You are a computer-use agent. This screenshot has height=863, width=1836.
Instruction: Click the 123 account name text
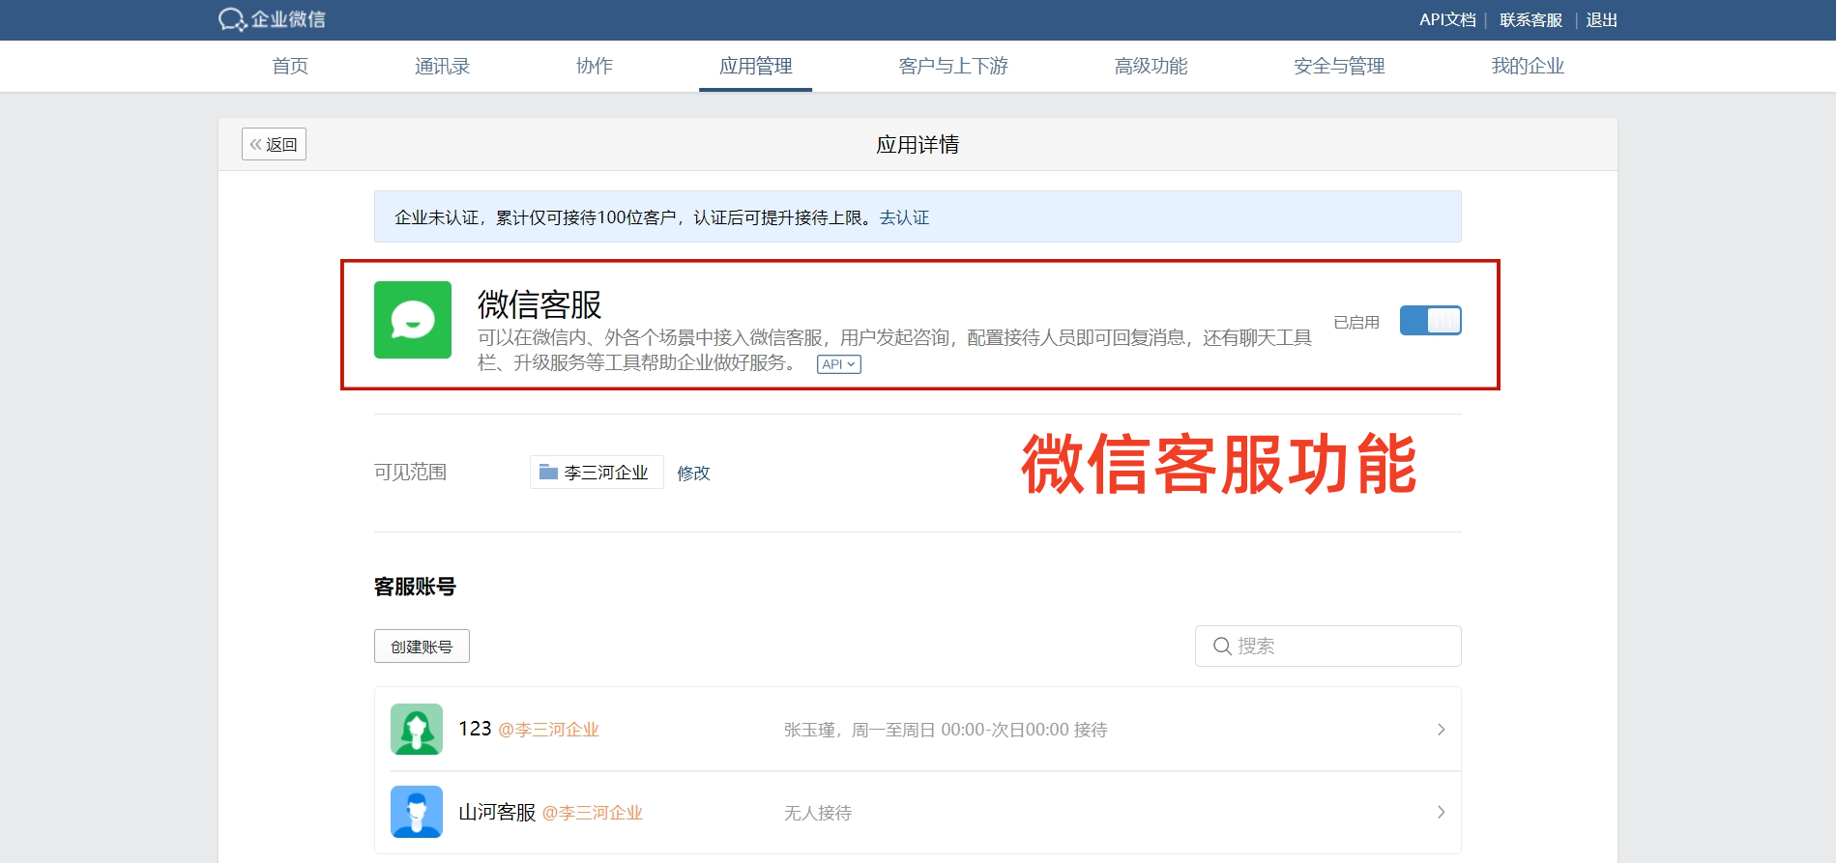pos(475,729)
